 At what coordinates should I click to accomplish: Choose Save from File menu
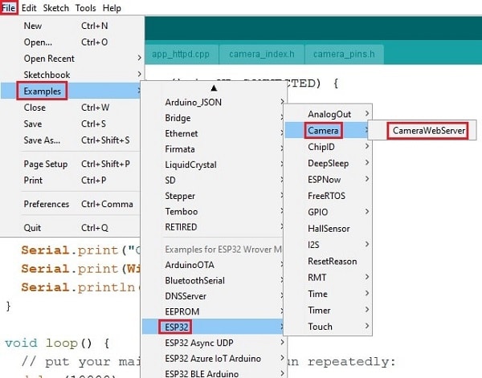click(72, 124)
